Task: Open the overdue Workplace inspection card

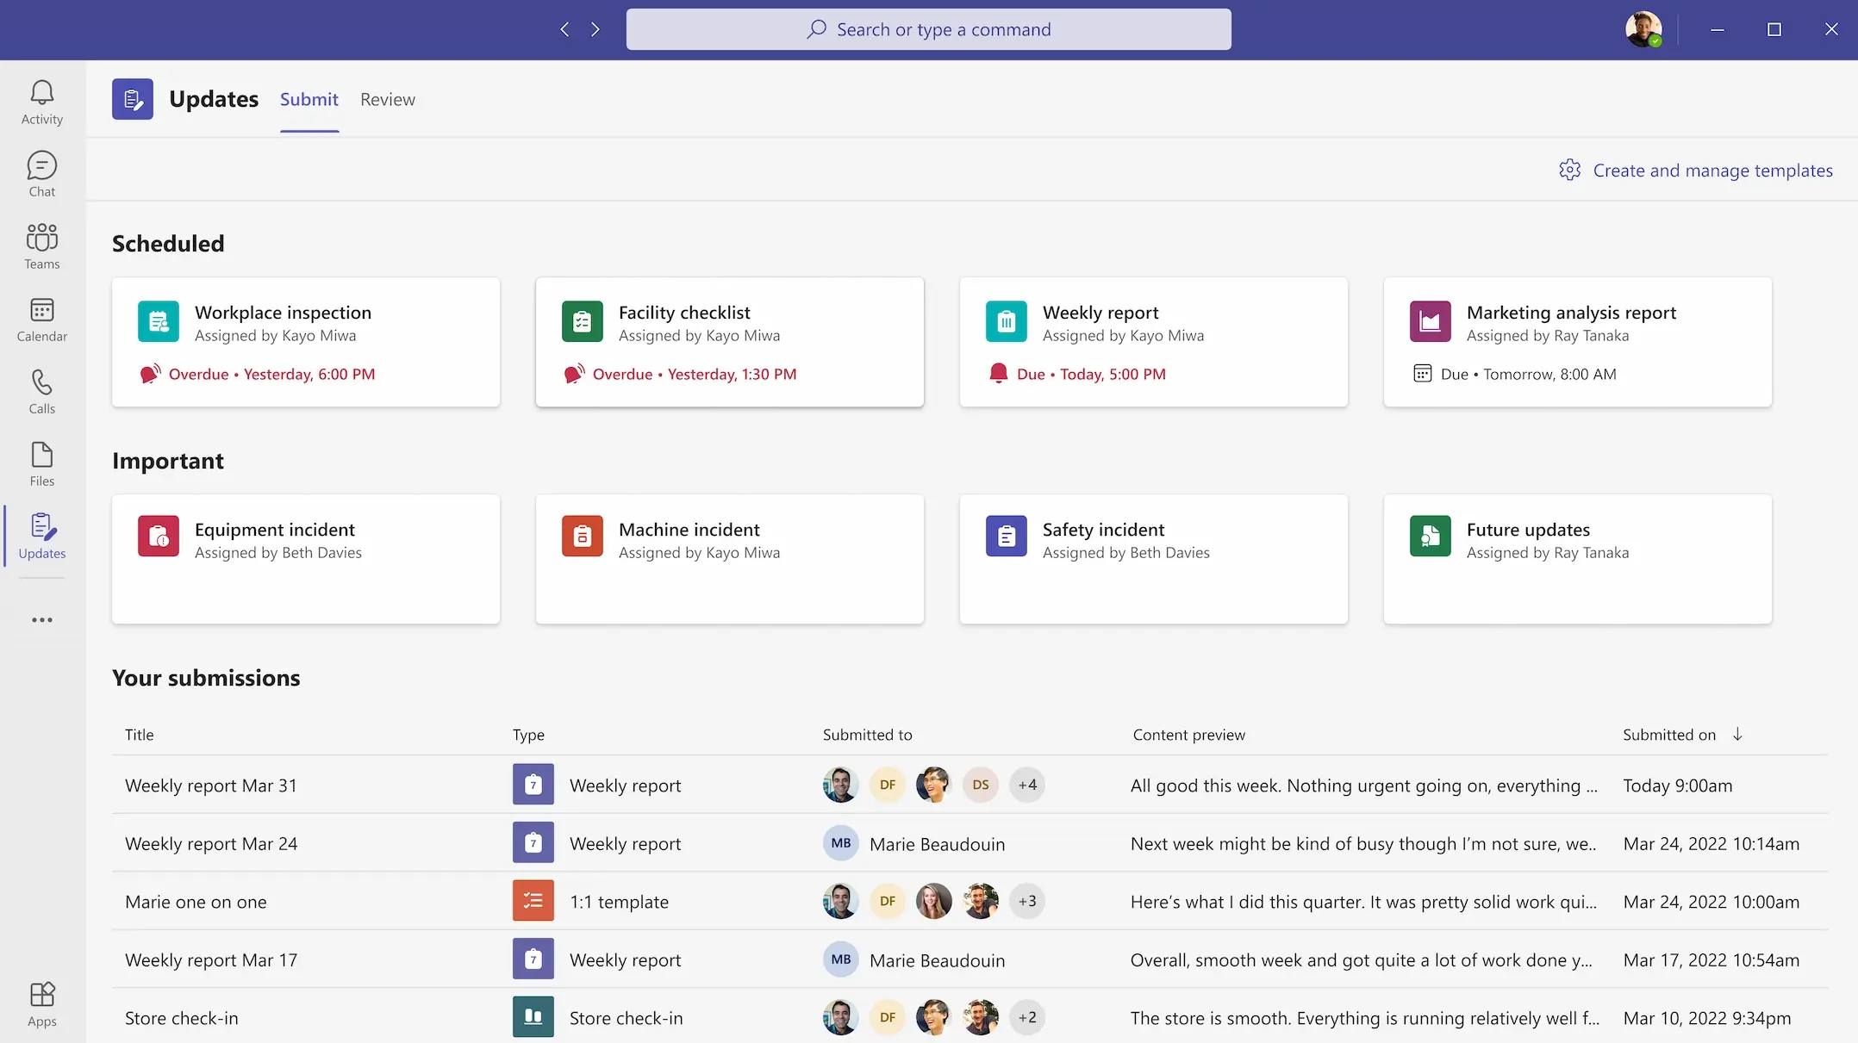Action: pyautogui.click(x=306, y=342)
